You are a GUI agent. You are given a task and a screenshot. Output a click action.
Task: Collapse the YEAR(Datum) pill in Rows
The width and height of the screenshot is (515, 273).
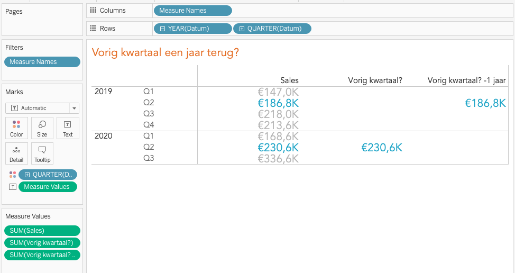pyautogui.click(x=162, y=29)
